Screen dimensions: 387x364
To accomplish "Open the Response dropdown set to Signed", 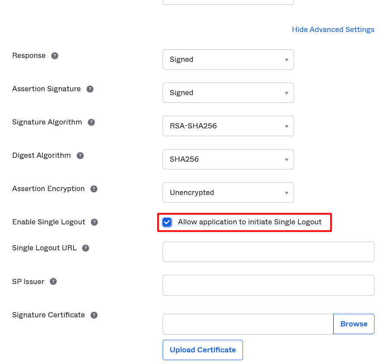I will (228, 59).
